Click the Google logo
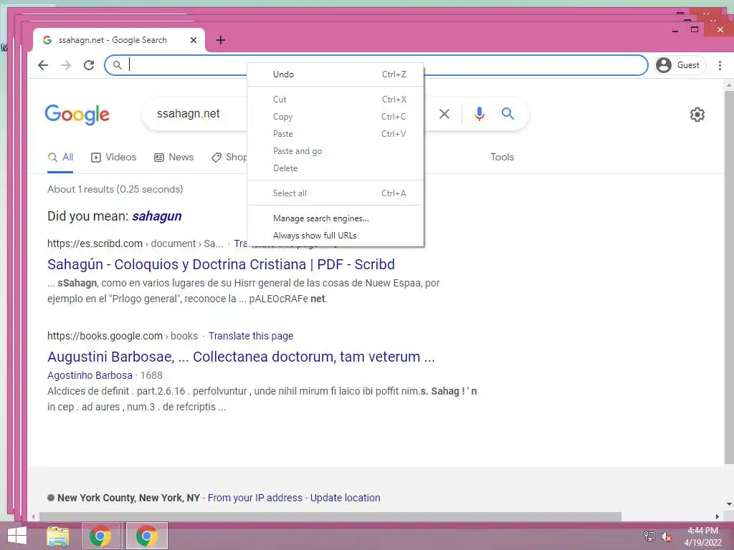The width and height of the screenshot is (734, 550). pyautogui.click(x=77, y=115)
